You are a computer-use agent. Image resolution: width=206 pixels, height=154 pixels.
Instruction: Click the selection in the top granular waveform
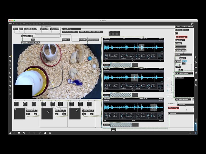(142, 47)
